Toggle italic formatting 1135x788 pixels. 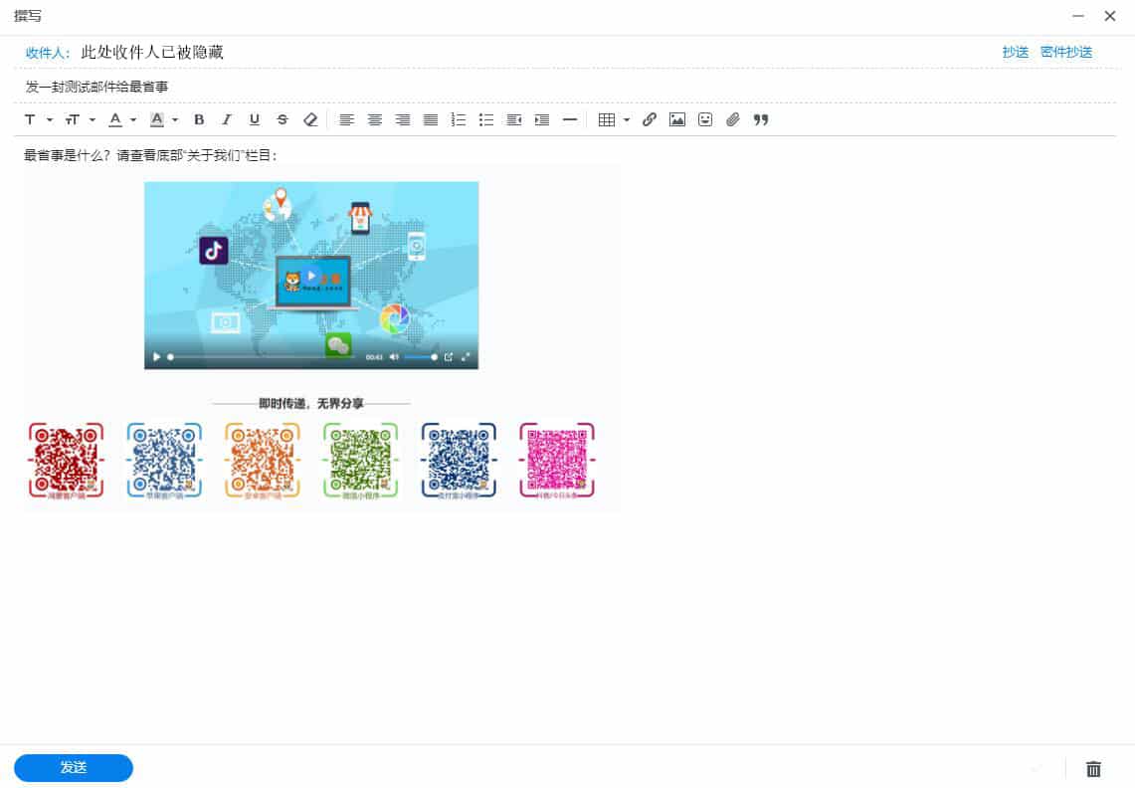coord(227,119)
